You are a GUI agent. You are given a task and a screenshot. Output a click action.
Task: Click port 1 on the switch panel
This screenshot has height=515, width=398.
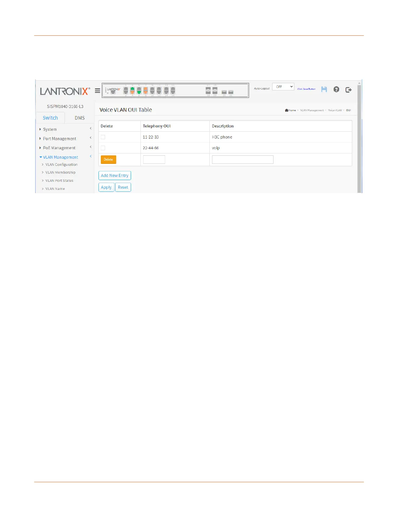[126, 89]
